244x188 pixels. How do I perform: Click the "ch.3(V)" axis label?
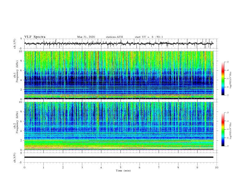coord(15,158)
